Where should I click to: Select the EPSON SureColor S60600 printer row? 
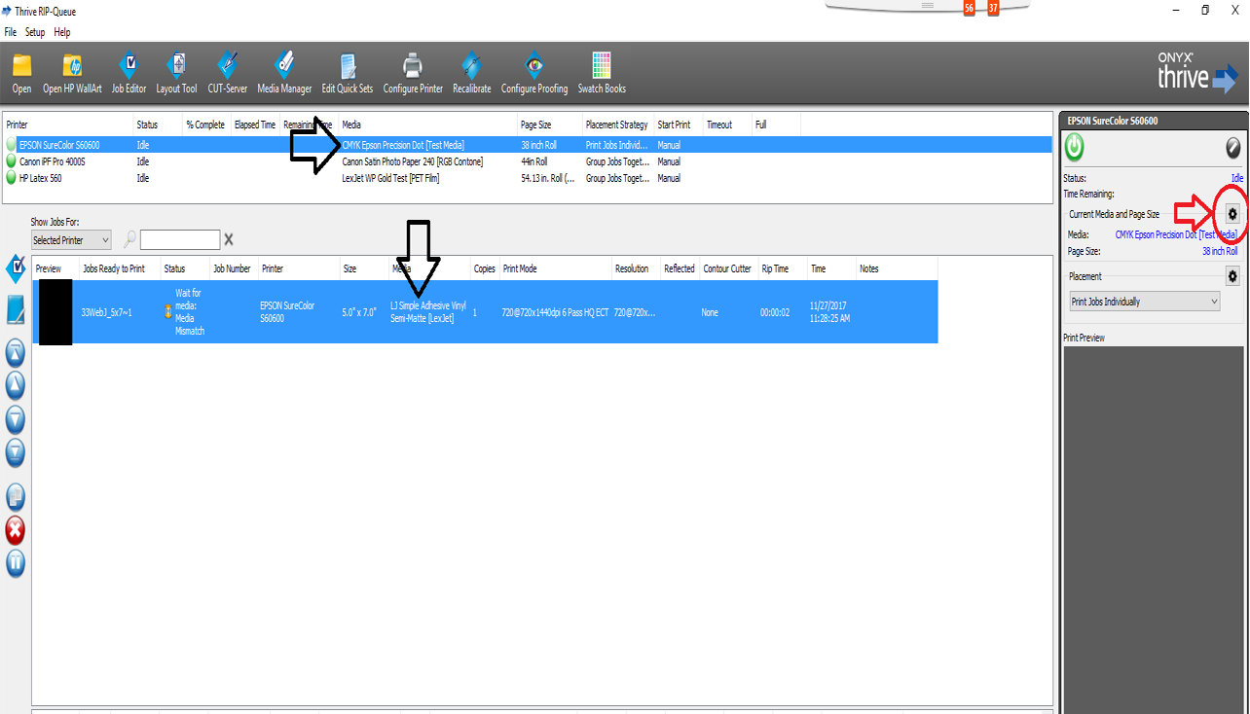527,145
